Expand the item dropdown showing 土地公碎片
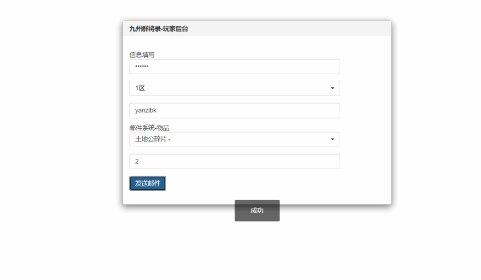The height and width of the screenshot is (280, 481). pyautogui.click(x=234, y=140)
